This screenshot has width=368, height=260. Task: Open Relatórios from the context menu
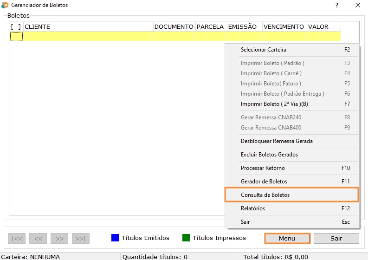click(253, 208)
